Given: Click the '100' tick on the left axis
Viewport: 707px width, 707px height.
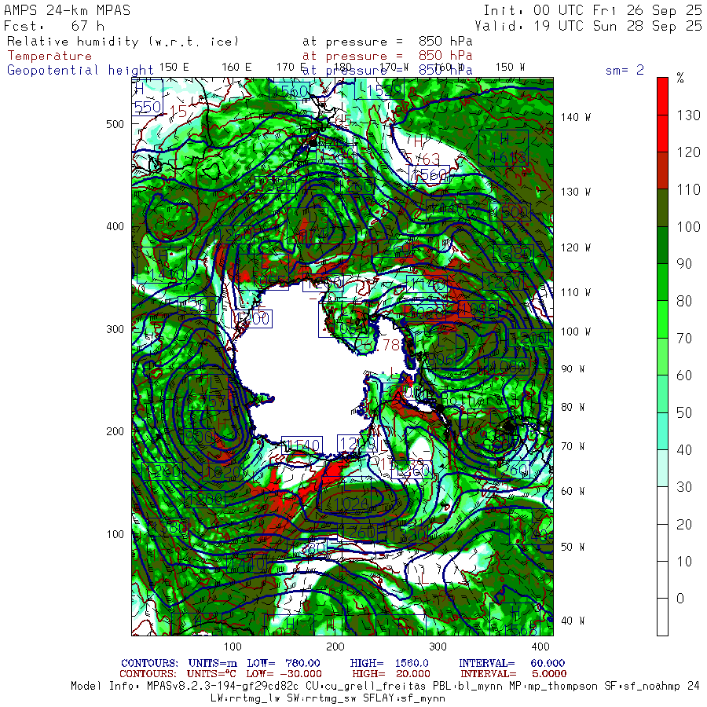Looking at the screenshot, I should click(x=115, y=534).
